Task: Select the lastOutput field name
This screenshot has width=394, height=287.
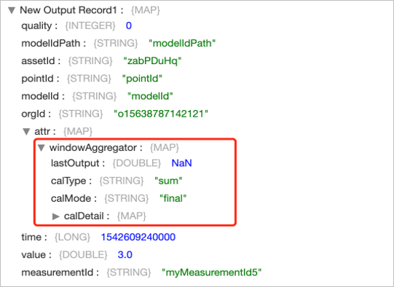Action: [75, 163]
